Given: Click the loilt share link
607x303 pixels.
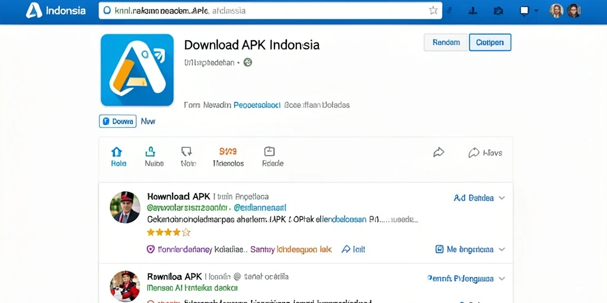Looking at the screenshot, I should [x=353, y=249].
